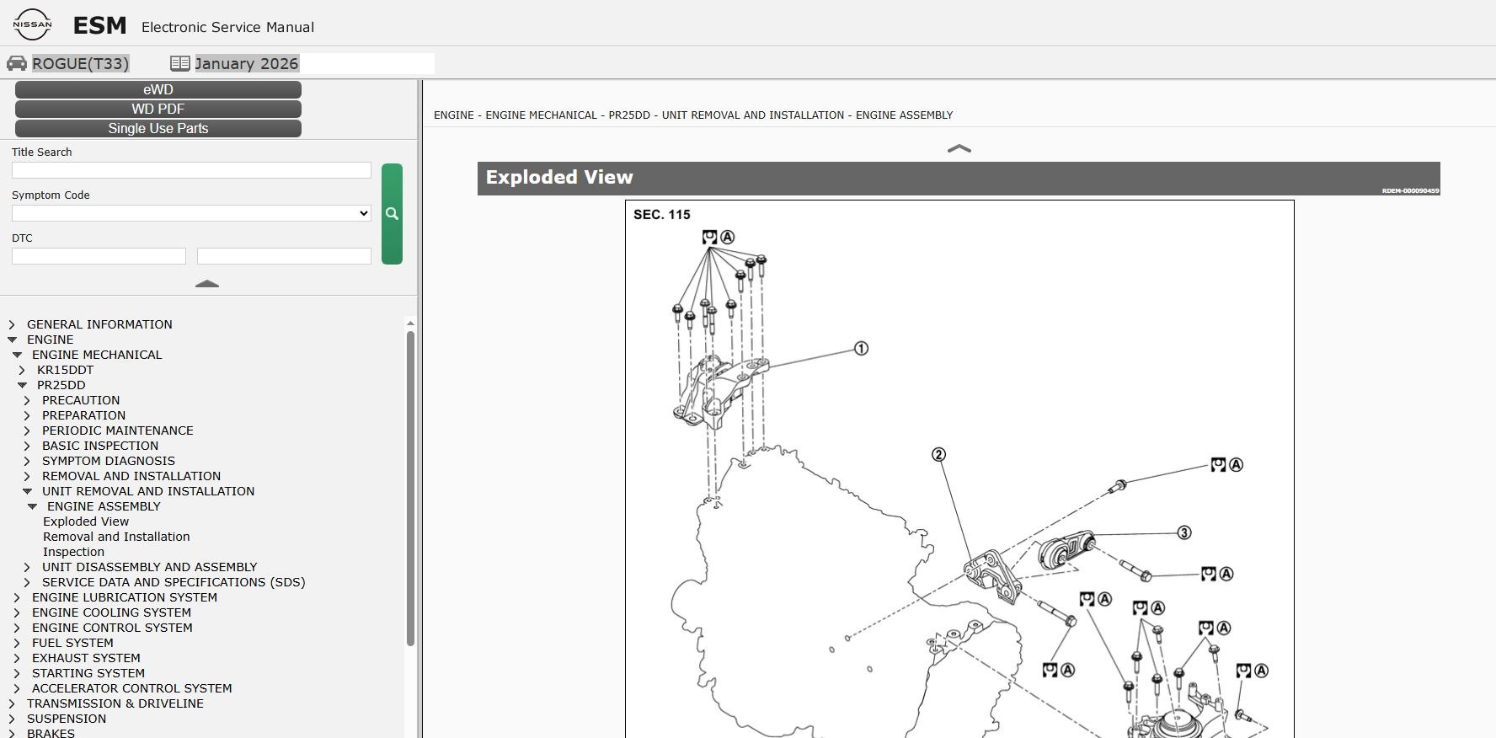Open the Inspection page in the tree
This screenshot has width=1496, height=738.
73,552
